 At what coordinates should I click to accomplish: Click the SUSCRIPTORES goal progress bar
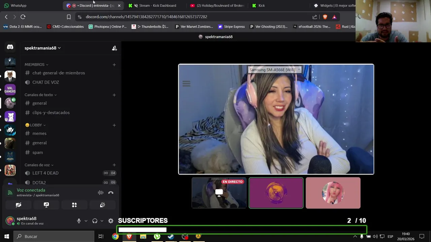tap(242, 230)
